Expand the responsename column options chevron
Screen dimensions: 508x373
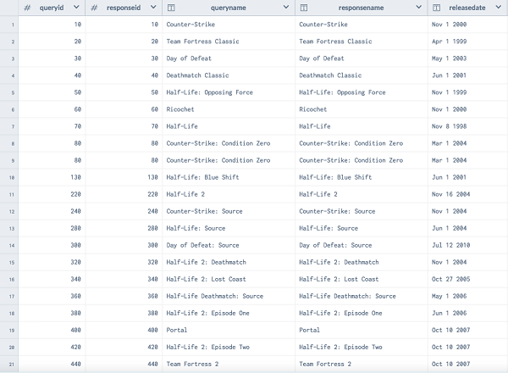tap(419, 7)
